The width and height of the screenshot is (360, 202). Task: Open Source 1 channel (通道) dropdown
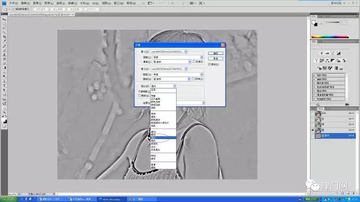(x=190, y=62)
